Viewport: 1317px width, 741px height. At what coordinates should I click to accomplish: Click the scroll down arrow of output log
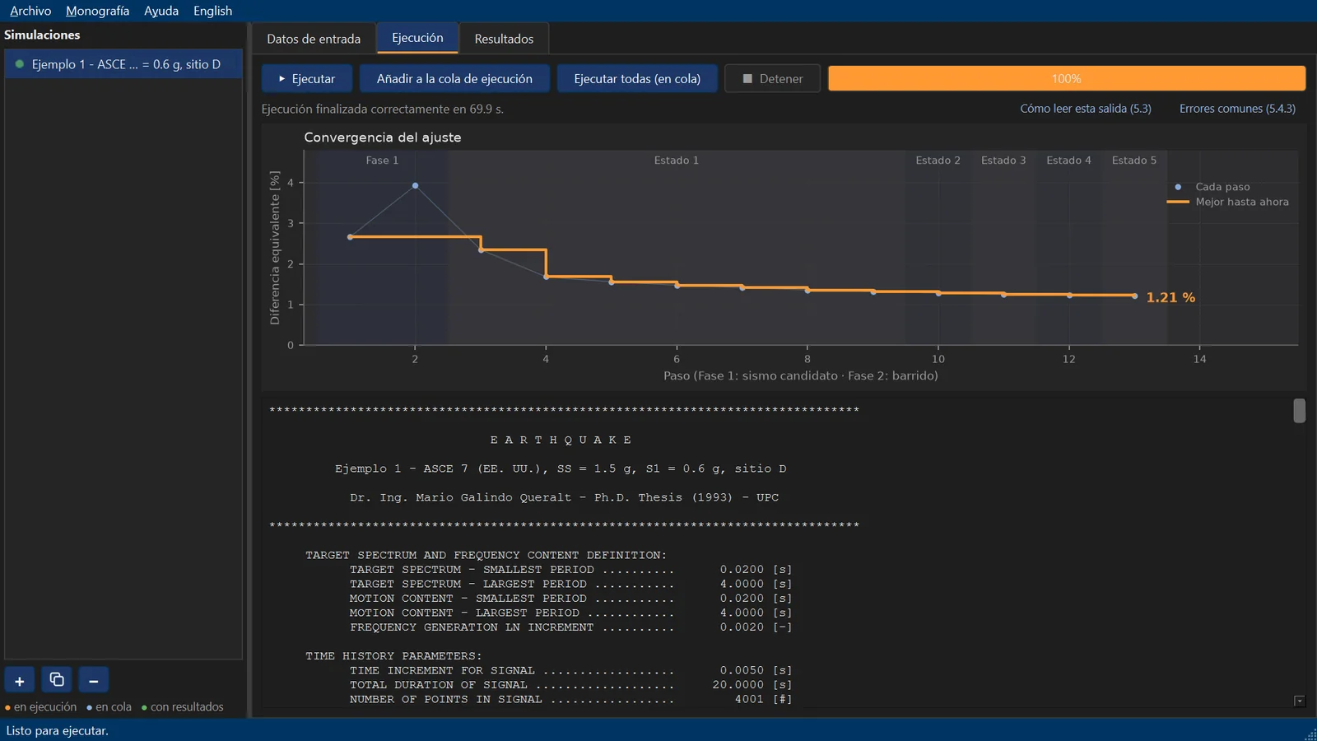1299,701
